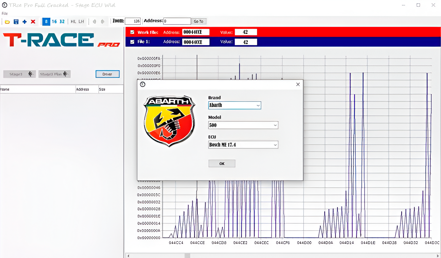441x258 pixels.
Task: Click the Go To button
Action: coord(198,21)
